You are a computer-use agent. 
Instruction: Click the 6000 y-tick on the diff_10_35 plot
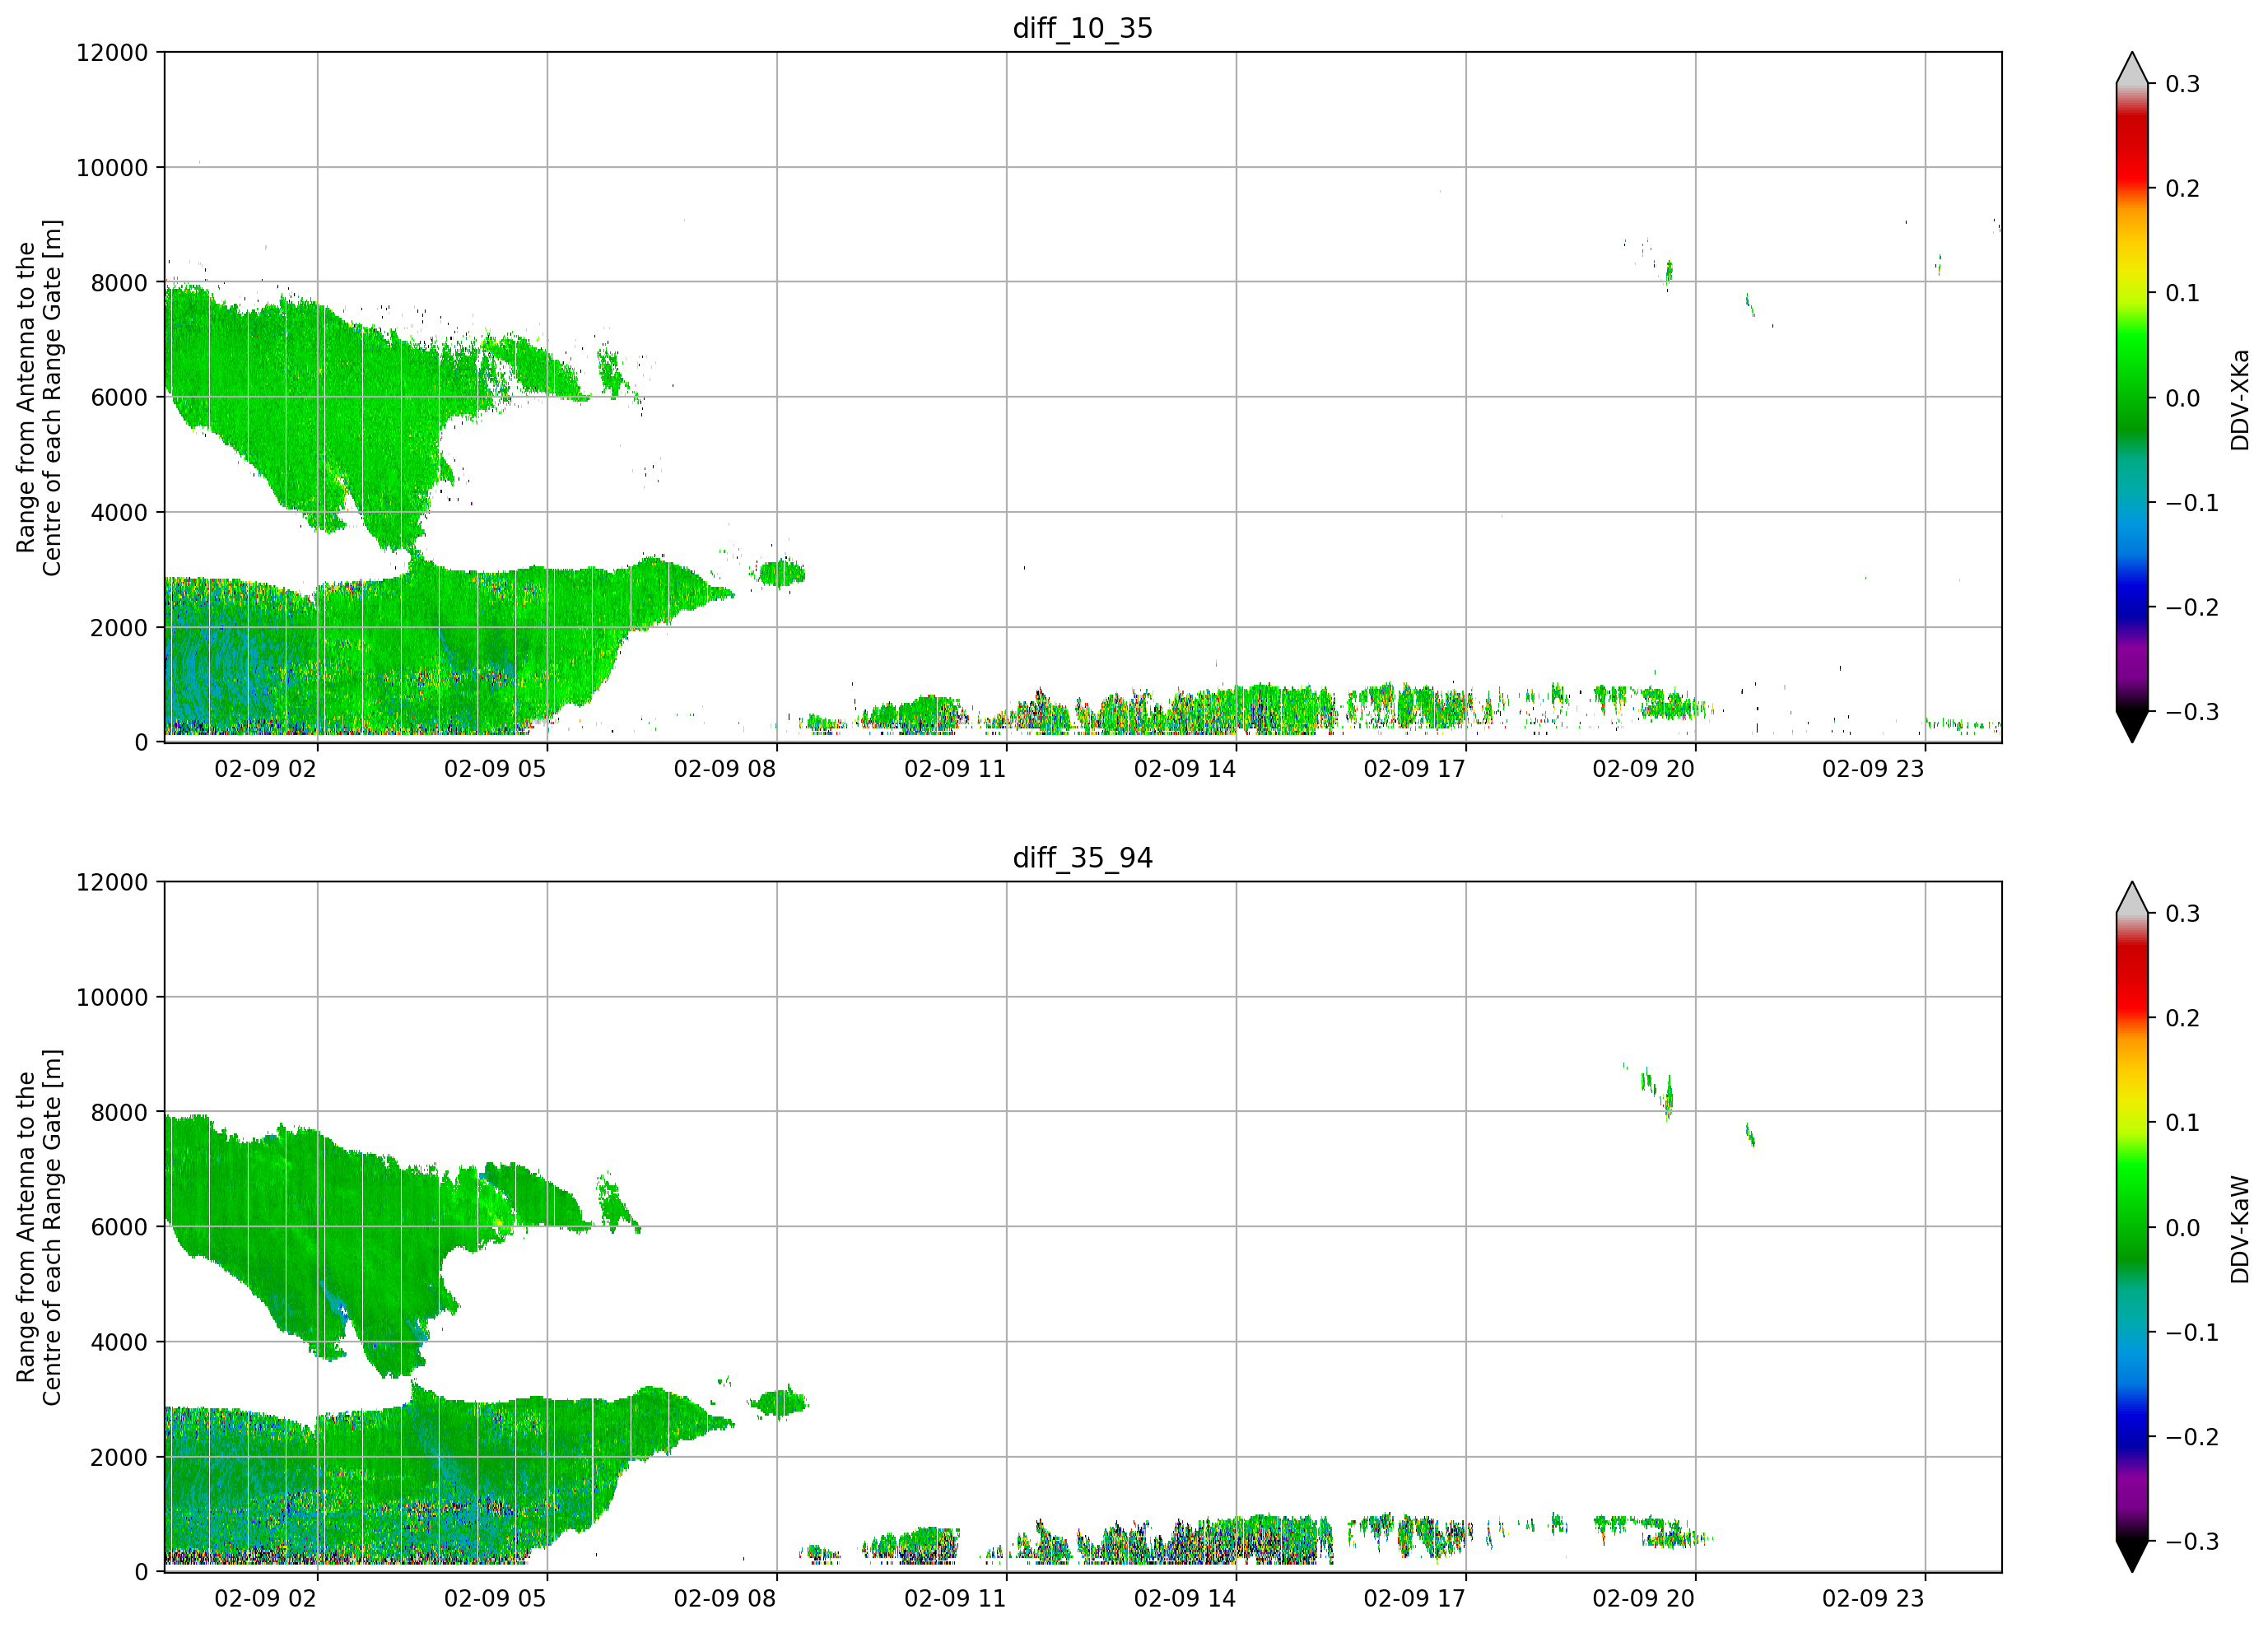coord(119,398)
